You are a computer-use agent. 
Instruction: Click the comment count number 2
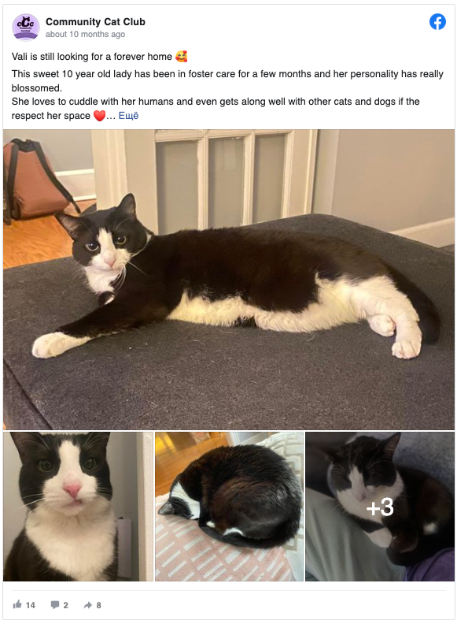pos(65,605)
